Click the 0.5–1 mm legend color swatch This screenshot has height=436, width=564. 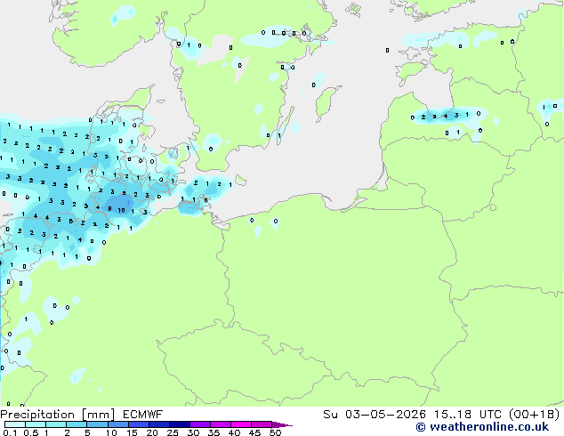click(36, 424)
